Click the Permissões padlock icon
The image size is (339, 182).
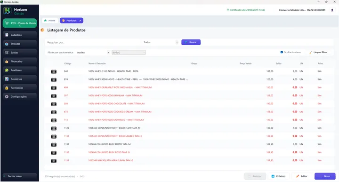tap(7, 88)
